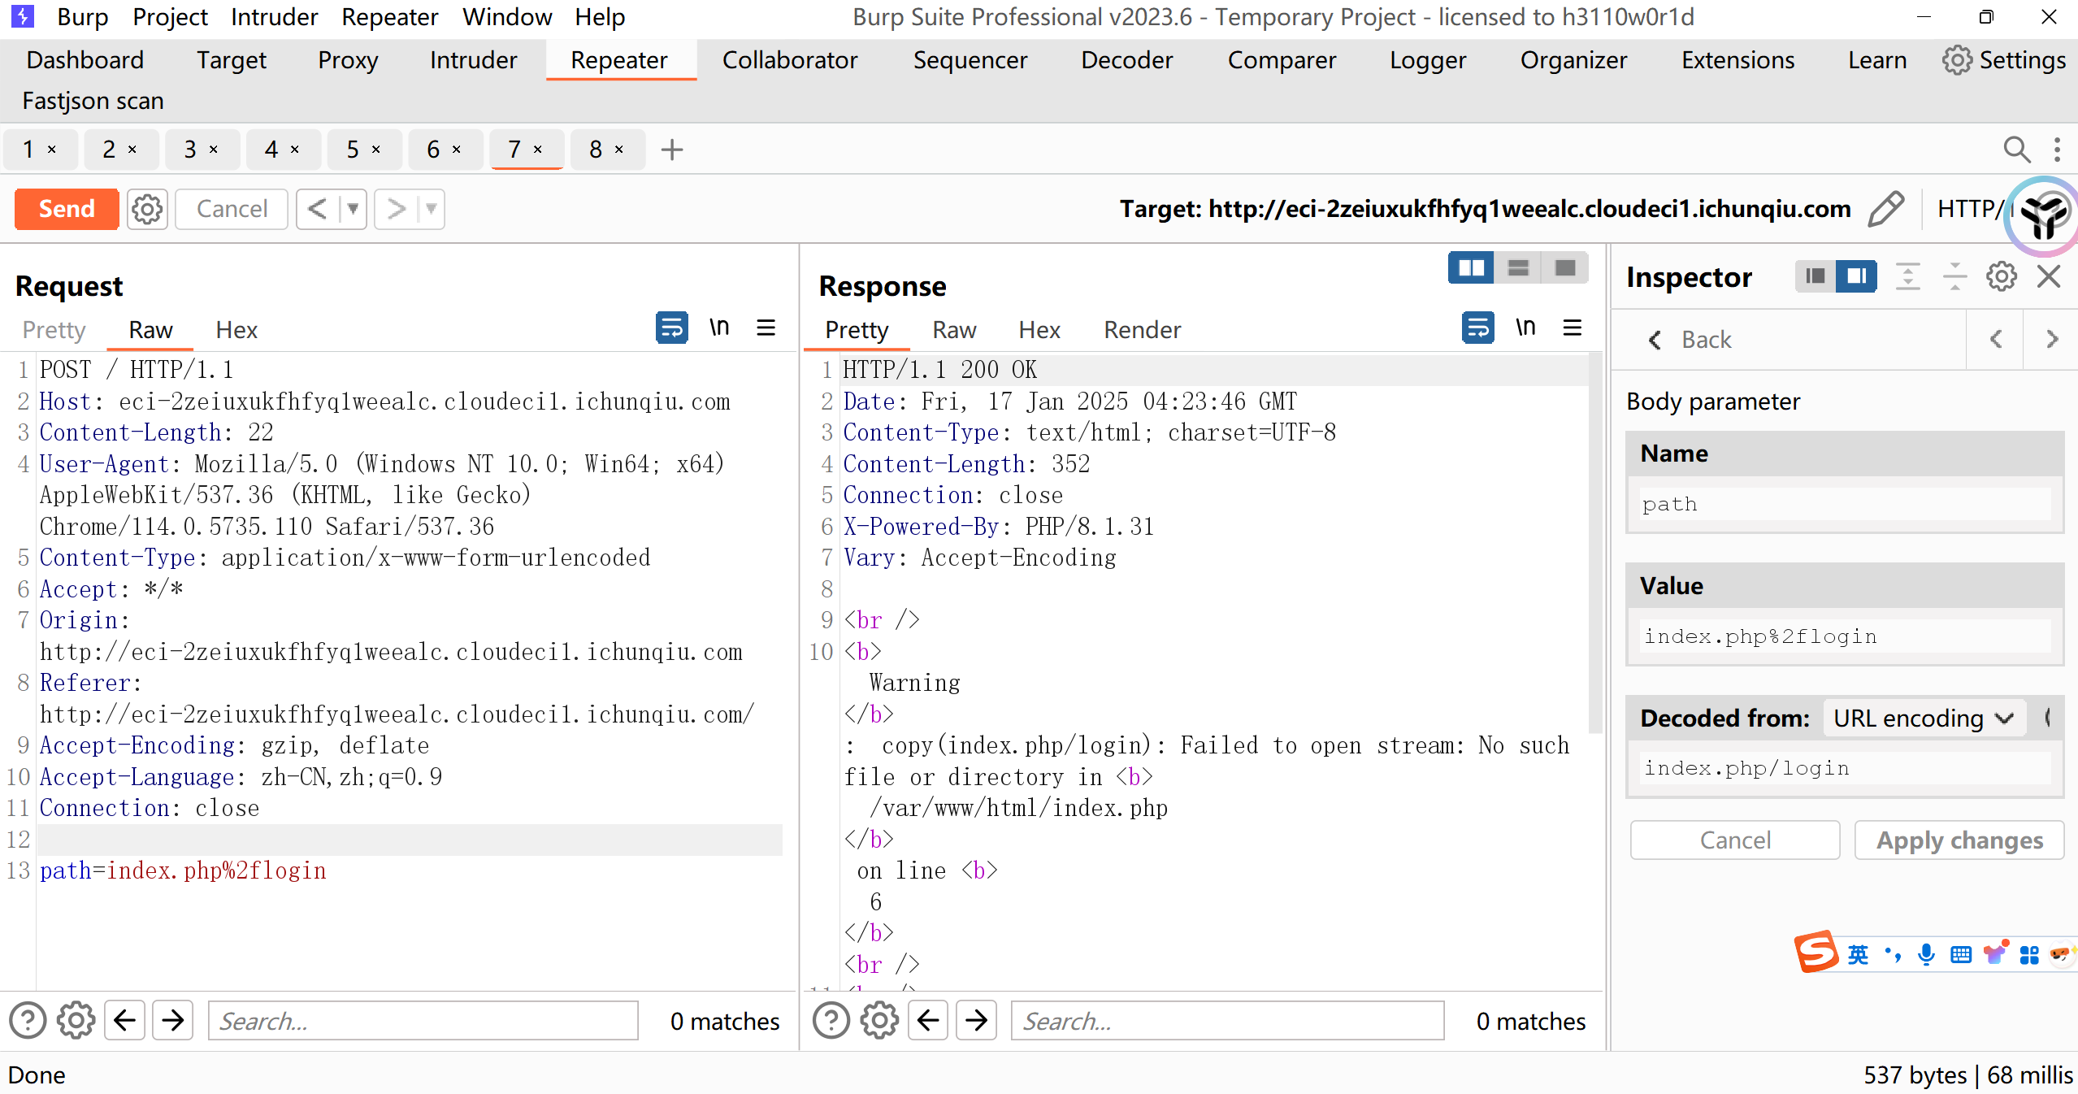Open Response search settings gear
The width and height of the screenshot is (2078, 1094).
(879, 1021)
